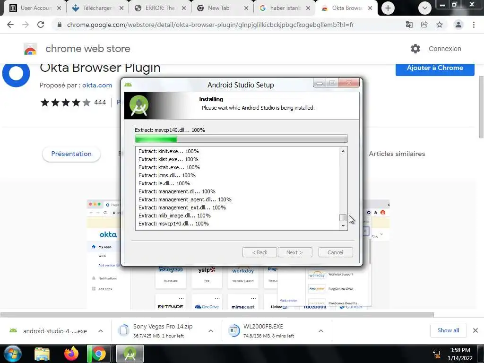Open Firefox from the taskbar
484x363 pixels.
pyautogui.click(x=71, y=354)
